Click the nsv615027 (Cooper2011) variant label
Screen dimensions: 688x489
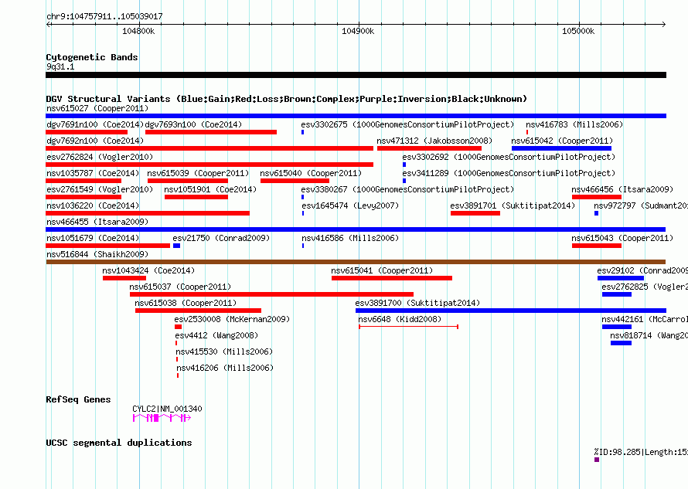pos(97,108)
